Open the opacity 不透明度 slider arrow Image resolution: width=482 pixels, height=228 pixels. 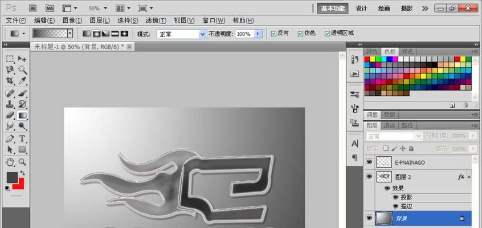[258, 34]
